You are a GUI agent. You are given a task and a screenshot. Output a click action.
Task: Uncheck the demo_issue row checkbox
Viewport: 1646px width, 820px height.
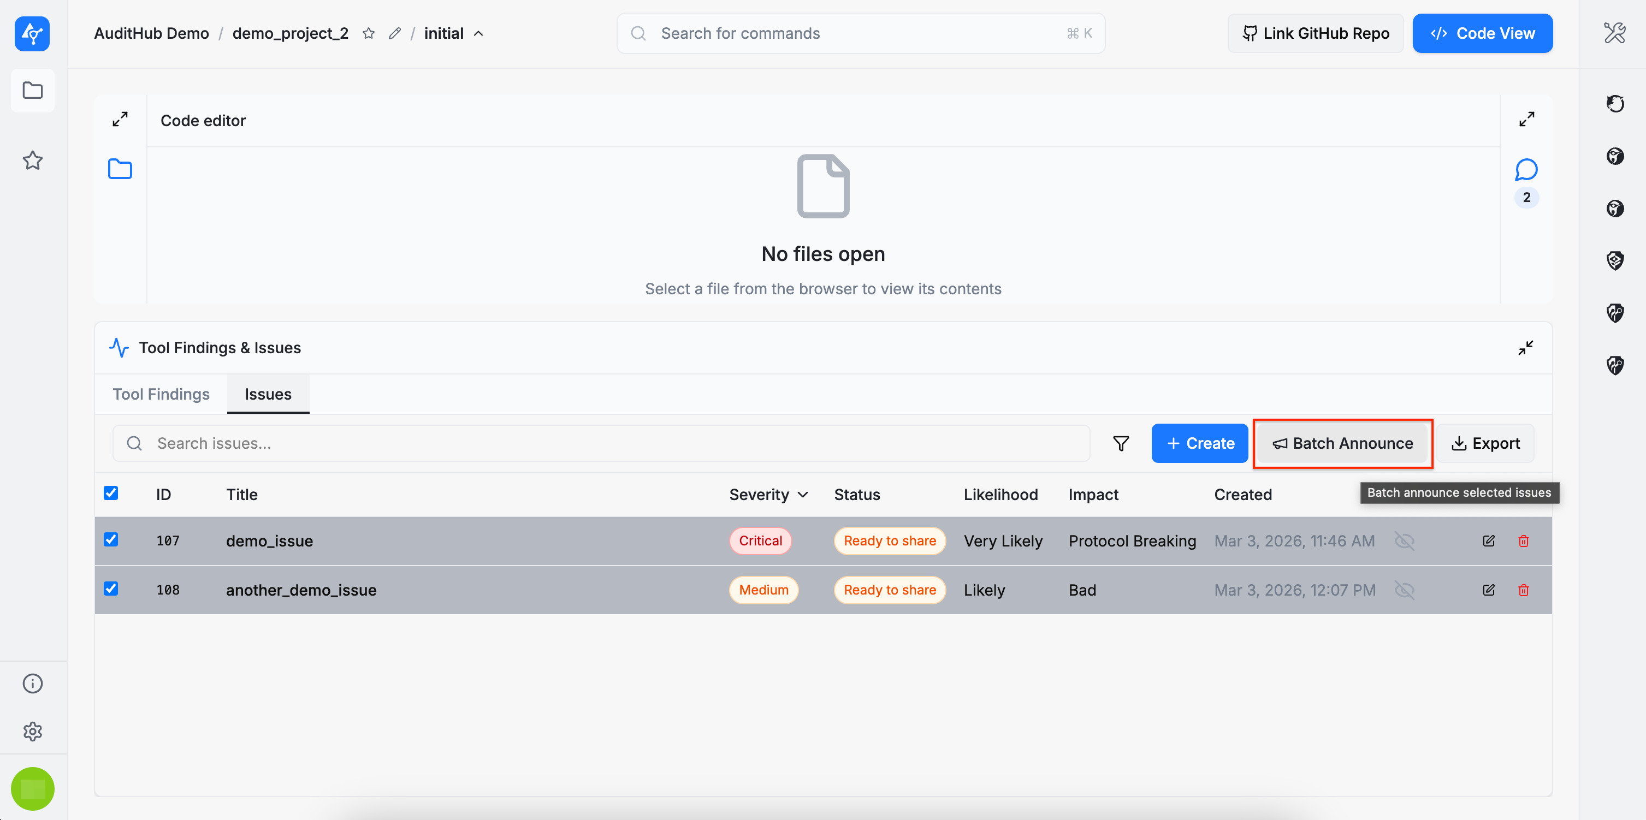point(110,539)
